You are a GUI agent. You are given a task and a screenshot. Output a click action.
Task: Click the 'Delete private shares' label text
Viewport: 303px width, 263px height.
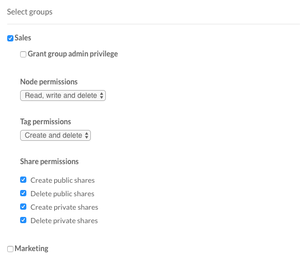(64, 221)
